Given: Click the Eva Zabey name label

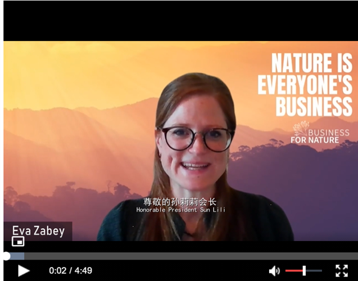Looking at the screenshot, I should coord(38,231).
